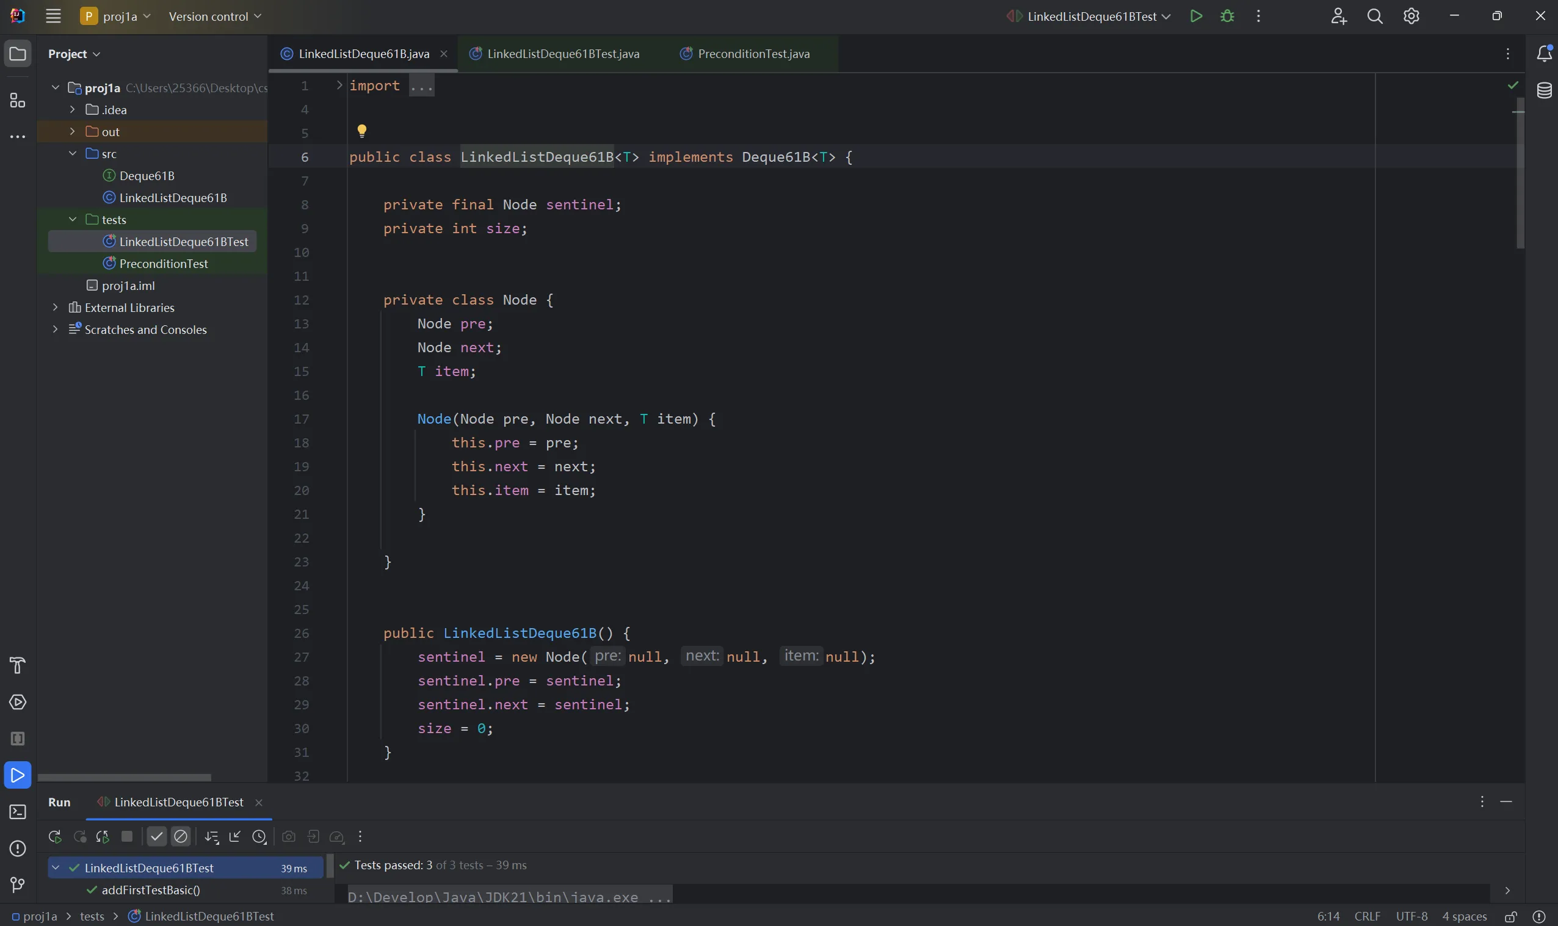
Task: Open Search Everywhere magnifier
Action: [1375, 16]
